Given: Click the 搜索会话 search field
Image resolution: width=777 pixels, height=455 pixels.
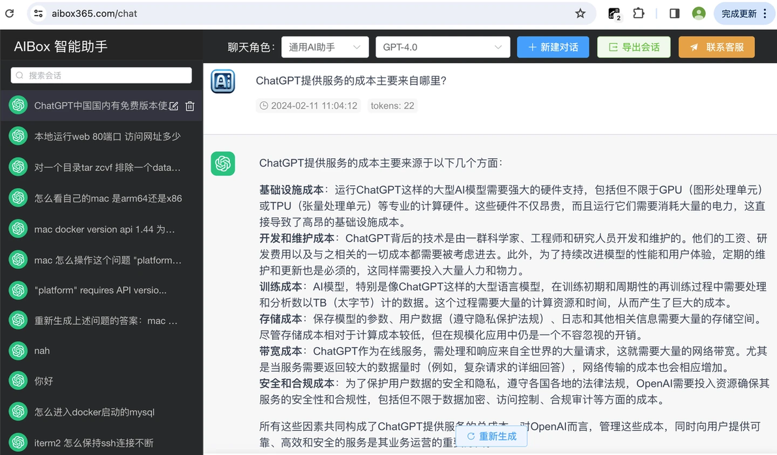Looking at the screenshot, I should [101, 76].
